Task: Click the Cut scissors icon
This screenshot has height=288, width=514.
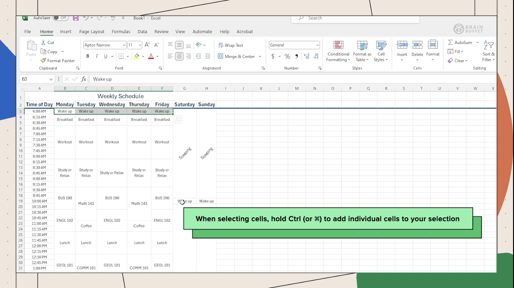Action: tap(43, 43)
